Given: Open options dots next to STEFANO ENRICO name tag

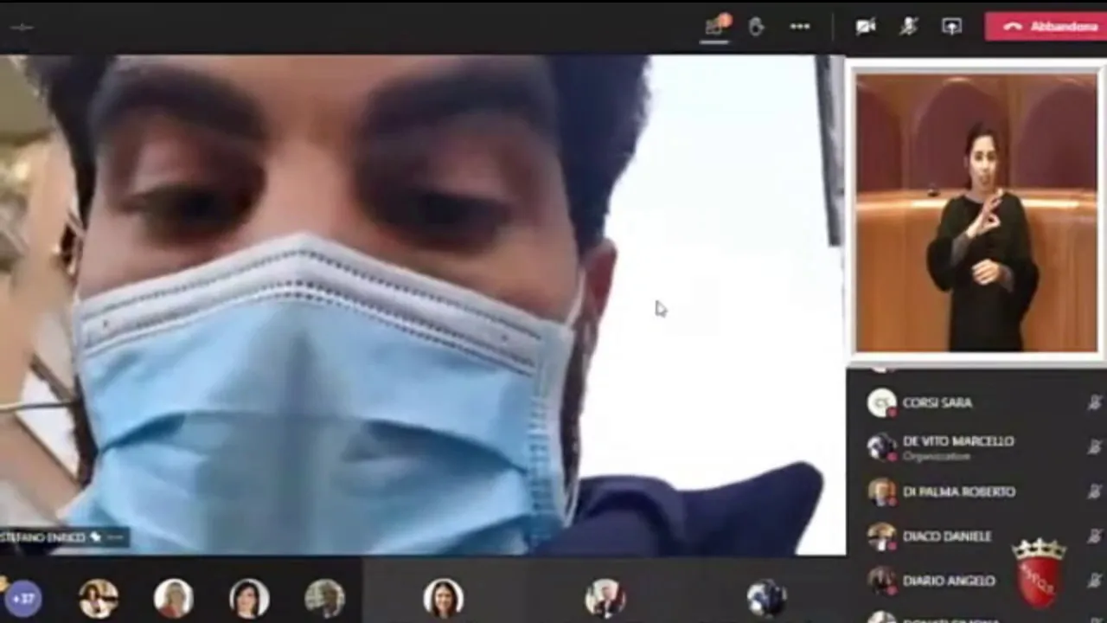Looking at the screenshot, I should [x=116, y=537].
